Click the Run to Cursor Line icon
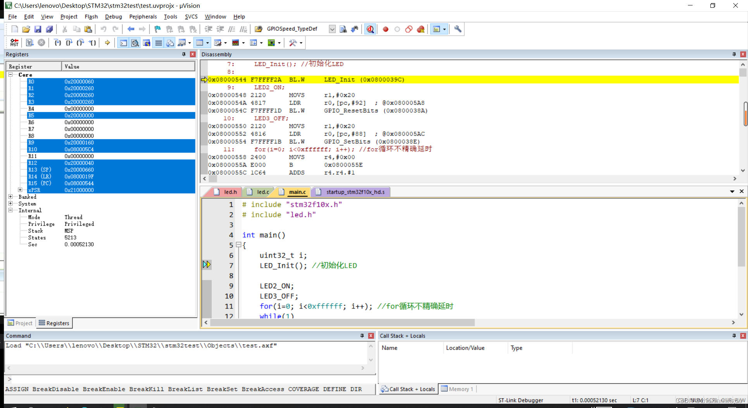 tap(92, 43)
